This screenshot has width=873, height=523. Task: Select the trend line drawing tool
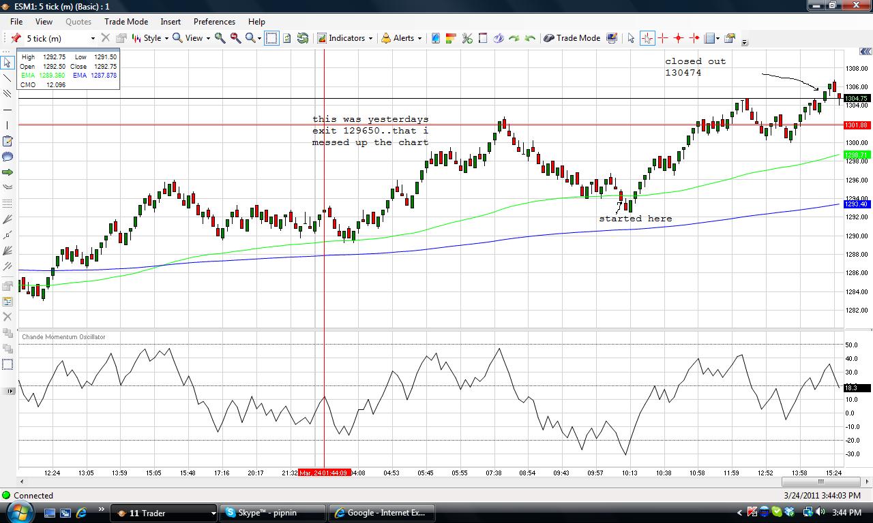pyautogui.click(x=8, y=78)
